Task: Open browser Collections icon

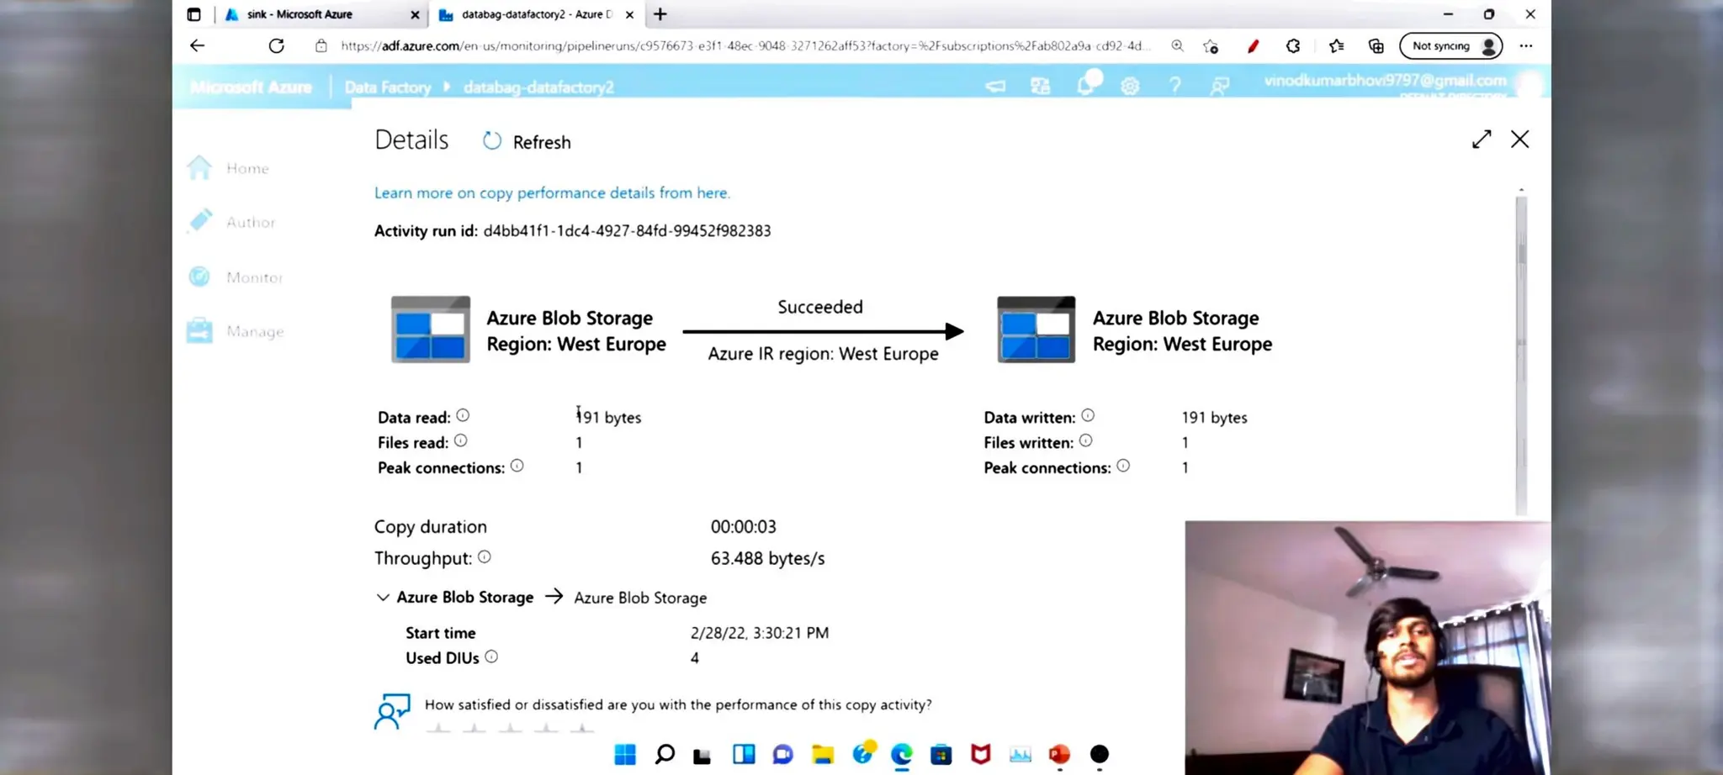Action: pos(1376,46)
